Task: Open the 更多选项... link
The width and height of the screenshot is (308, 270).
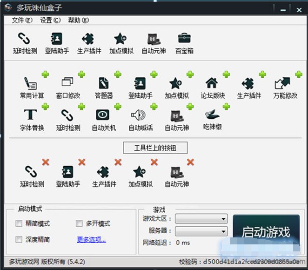Action: click(91, 239)
